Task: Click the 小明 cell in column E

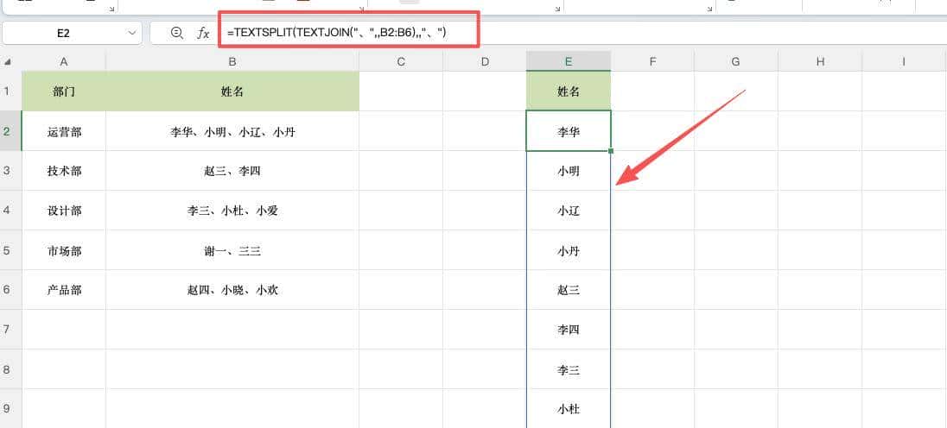Action: (x=569, y=171)
